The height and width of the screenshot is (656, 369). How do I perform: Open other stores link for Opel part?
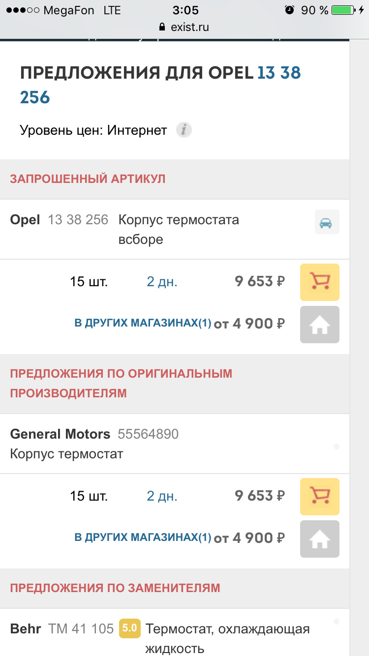tap(143, 323)
